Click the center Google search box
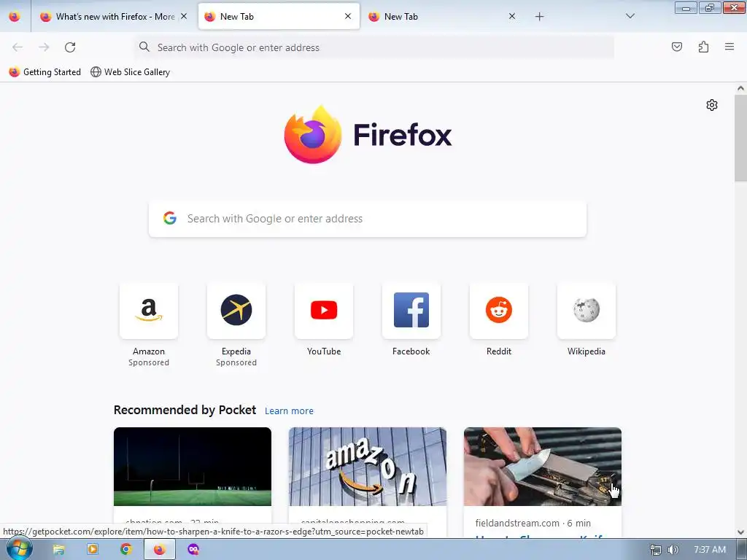This screenshot has height=560, width=747. (x=368, y=219)
